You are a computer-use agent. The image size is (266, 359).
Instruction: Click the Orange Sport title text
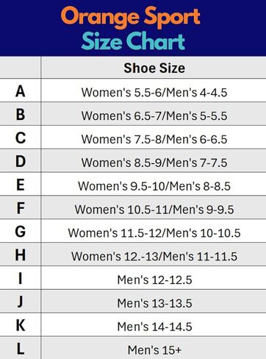pyautogui.click(x=131, y=17)
